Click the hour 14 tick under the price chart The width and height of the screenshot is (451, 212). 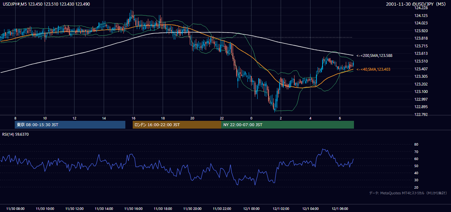click(x=104, y=118)
